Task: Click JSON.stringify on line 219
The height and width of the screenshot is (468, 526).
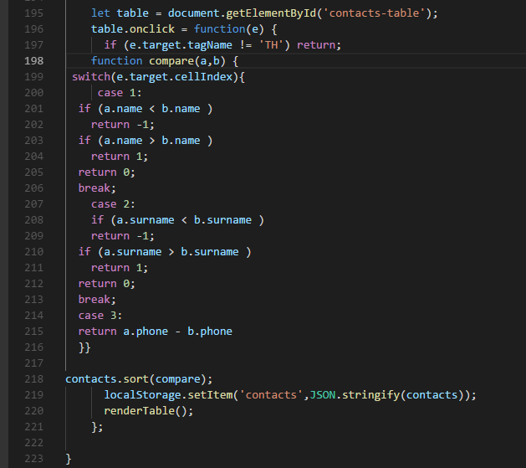Action: [355, 395]
